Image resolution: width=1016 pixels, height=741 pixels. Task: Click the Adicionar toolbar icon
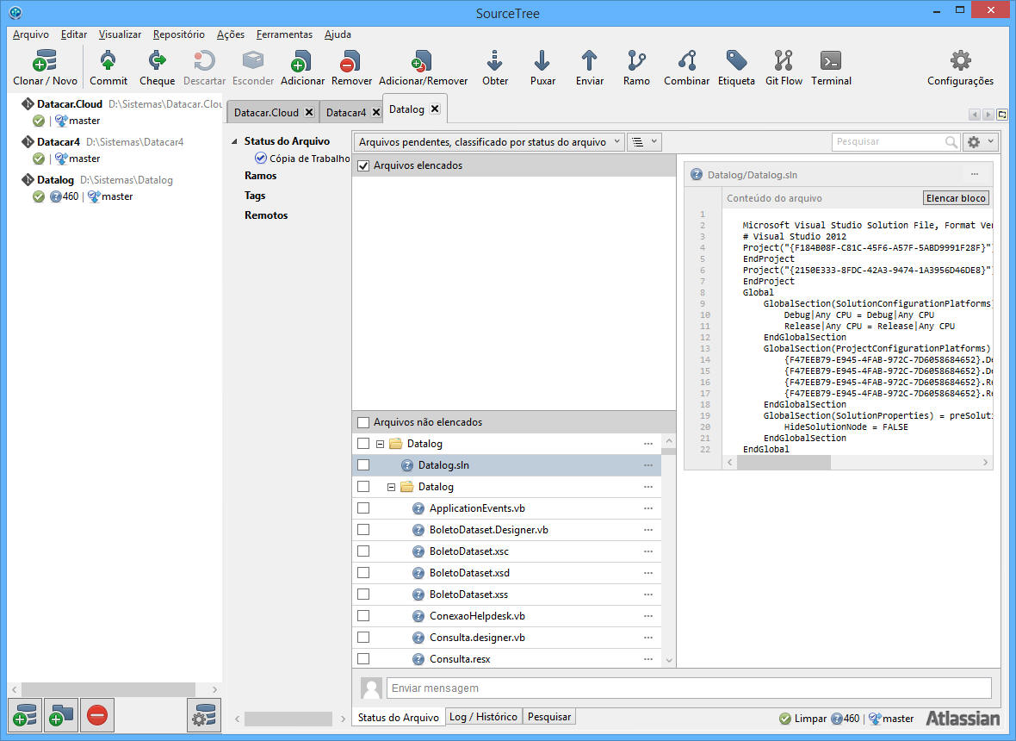click(302, 61)
